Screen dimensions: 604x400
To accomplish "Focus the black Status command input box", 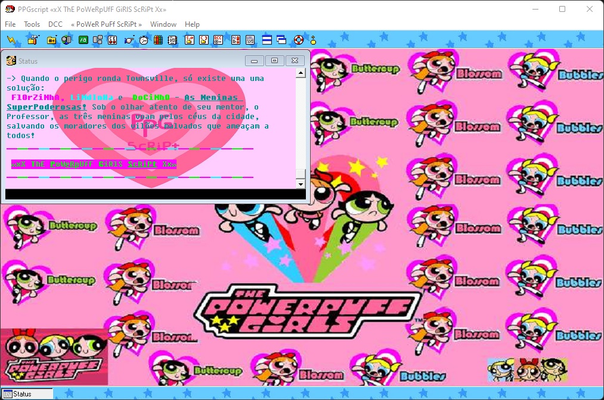I will tap(156, 194).
